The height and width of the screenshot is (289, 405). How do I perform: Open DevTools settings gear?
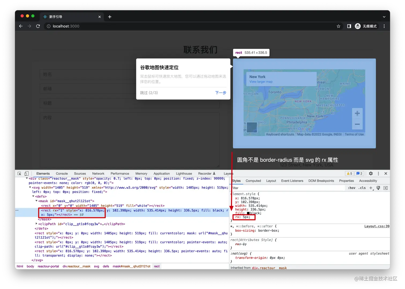(x=371, y=174)
